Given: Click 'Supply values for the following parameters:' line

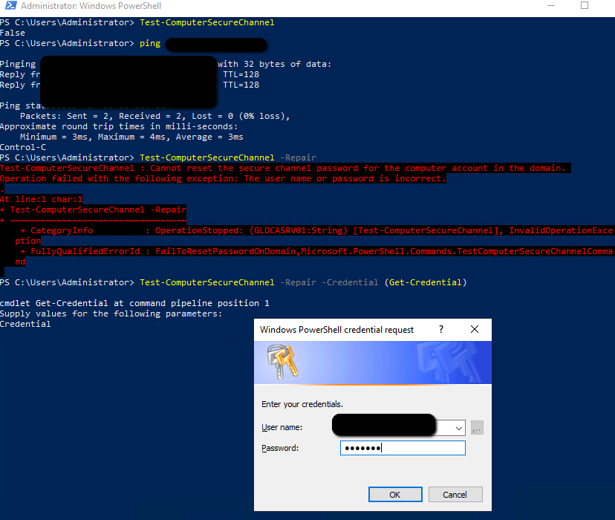Looking at the screenshot, I should click(x=111, y=313).
